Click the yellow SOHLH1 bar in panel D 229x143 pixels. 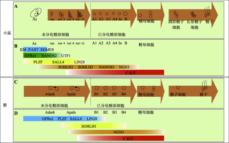click(x=94, y=126)
